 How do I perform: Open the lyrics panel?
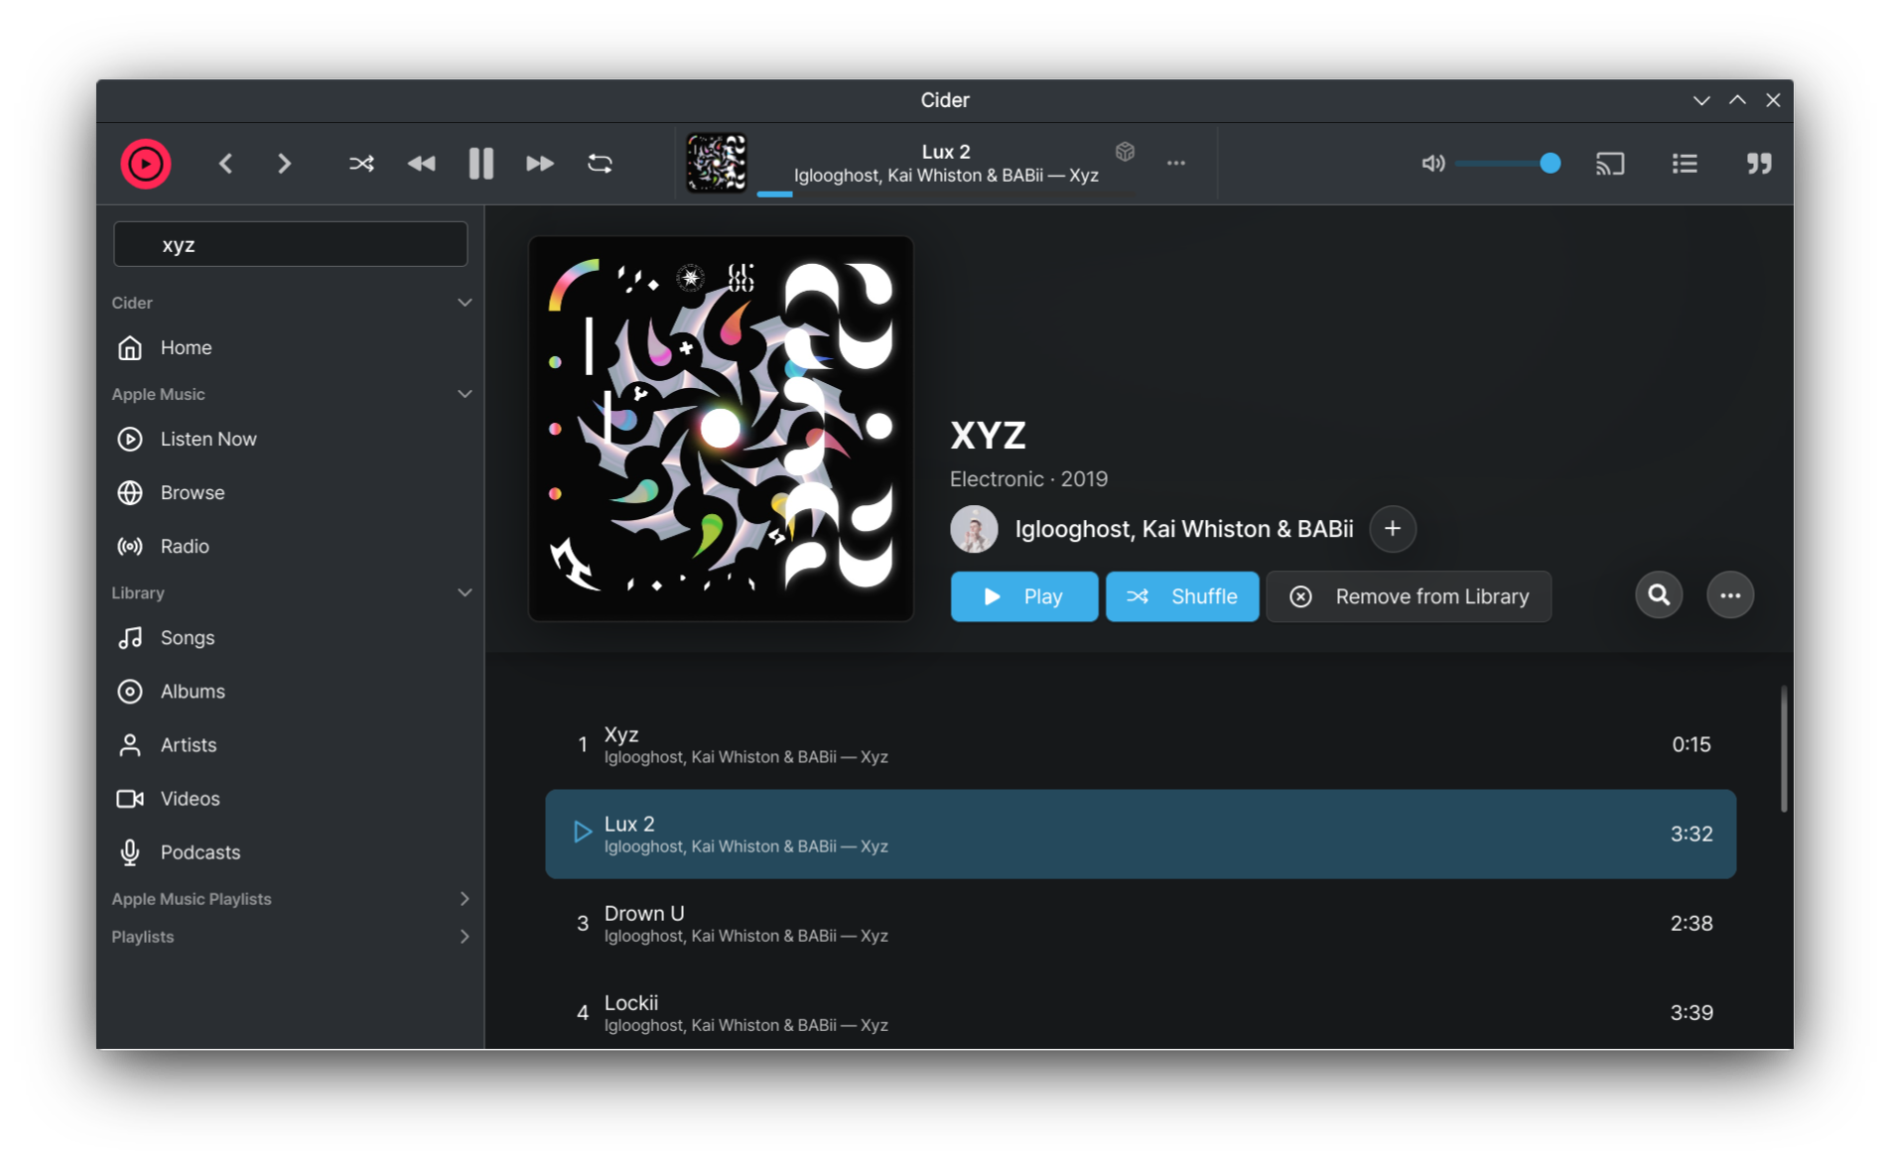(x=1758, y=163)
